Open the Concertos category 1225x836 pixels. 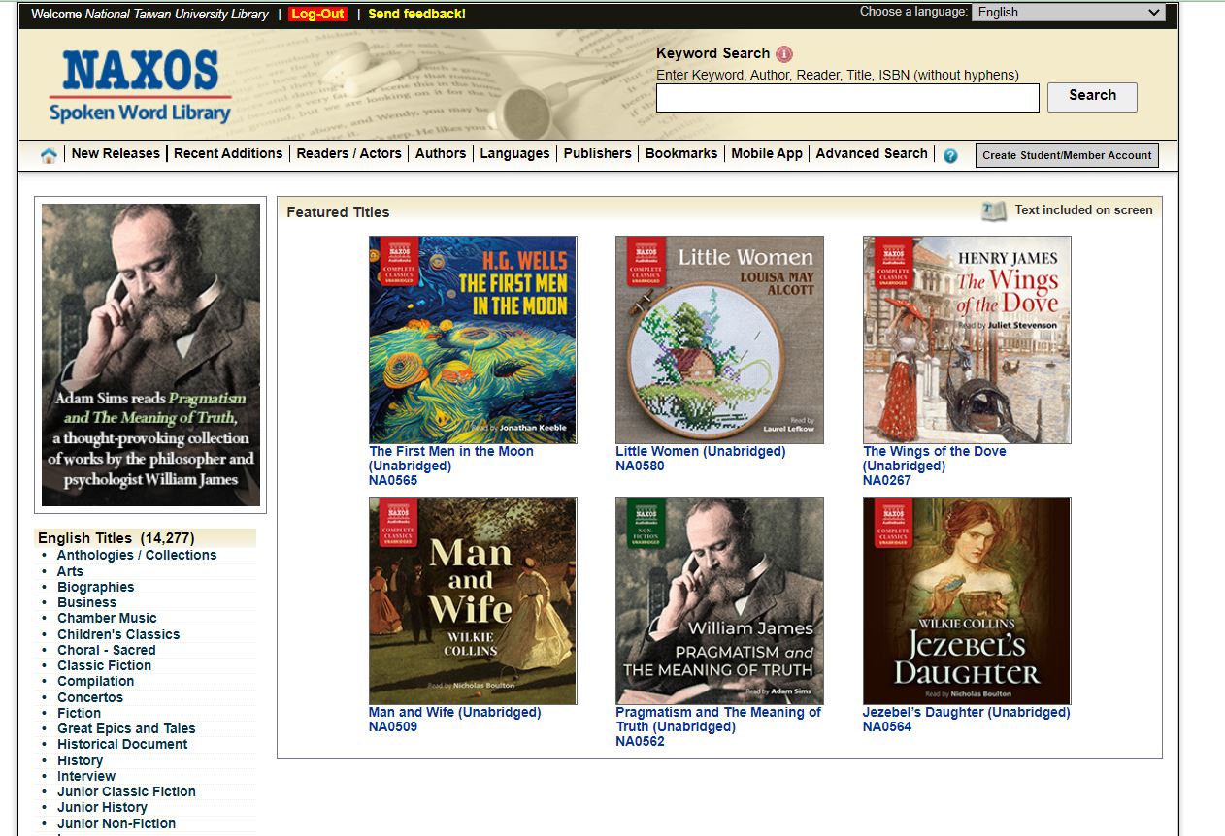[x=90, y=697]
